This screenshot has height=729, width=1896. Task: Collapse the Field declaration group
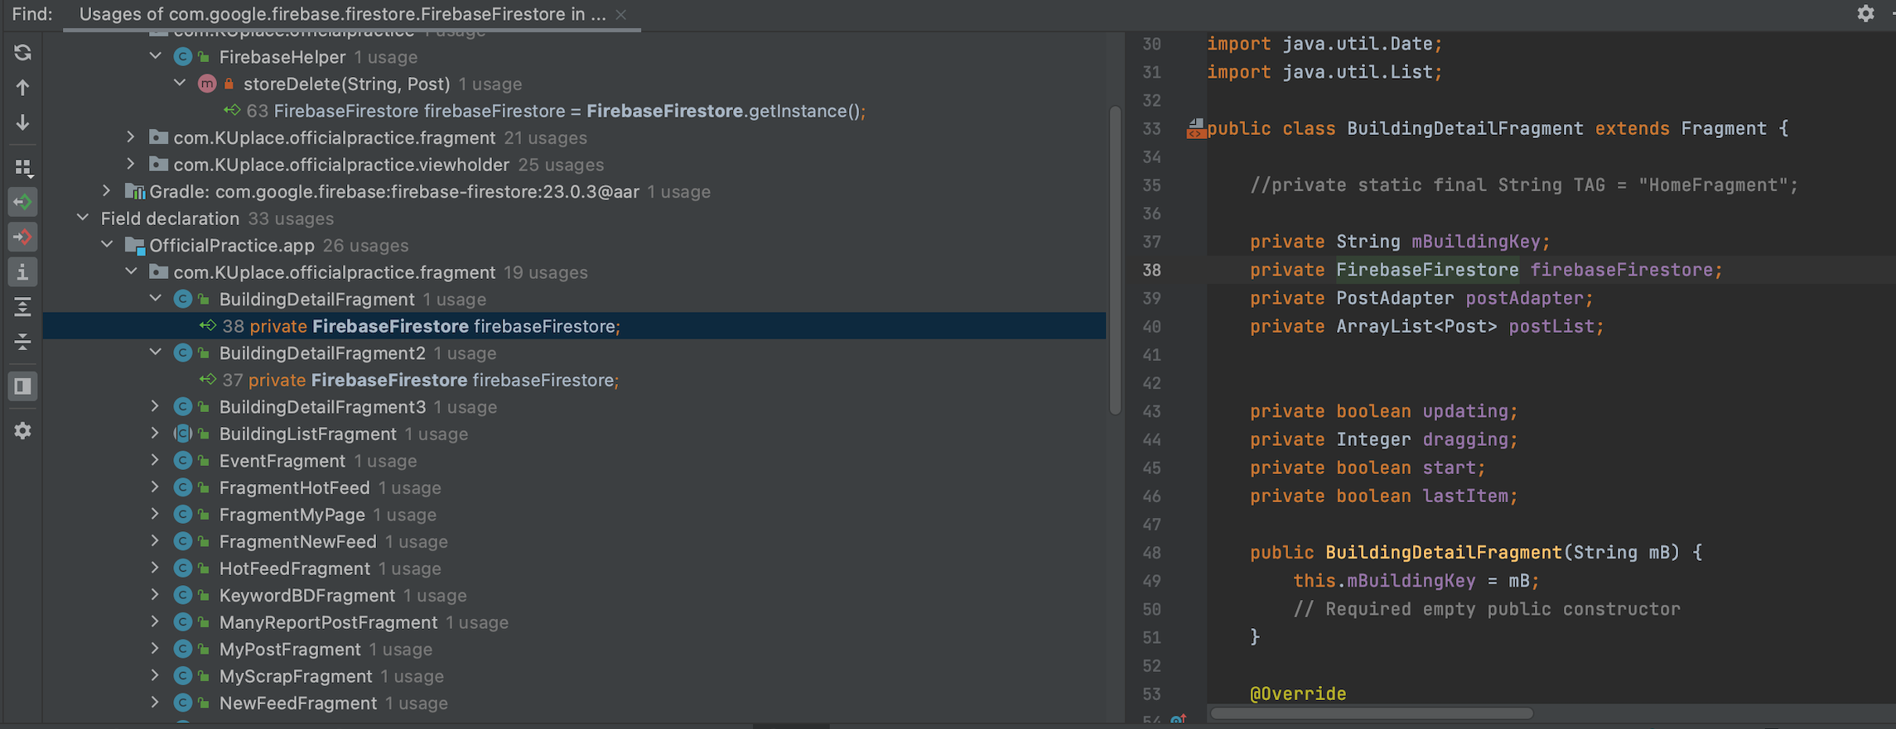83,218
